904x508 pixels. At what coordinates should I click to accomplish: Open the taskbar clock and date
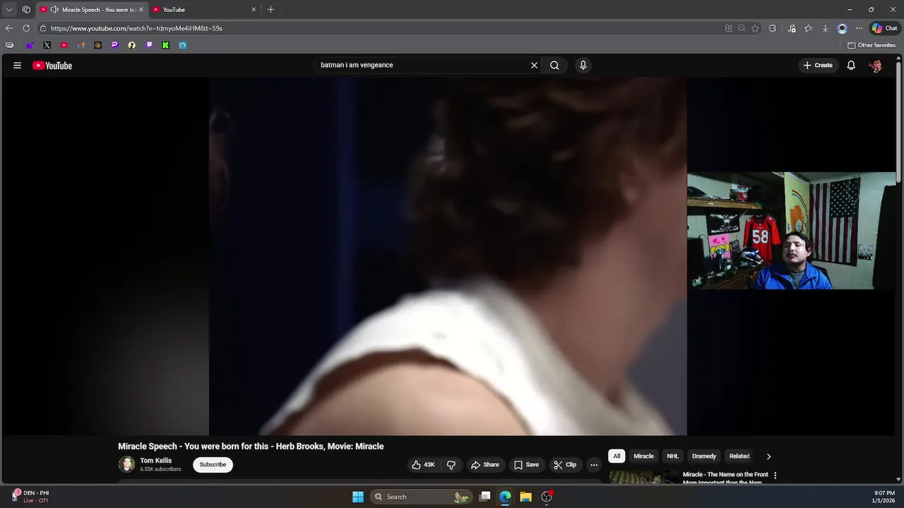(884, 497)
